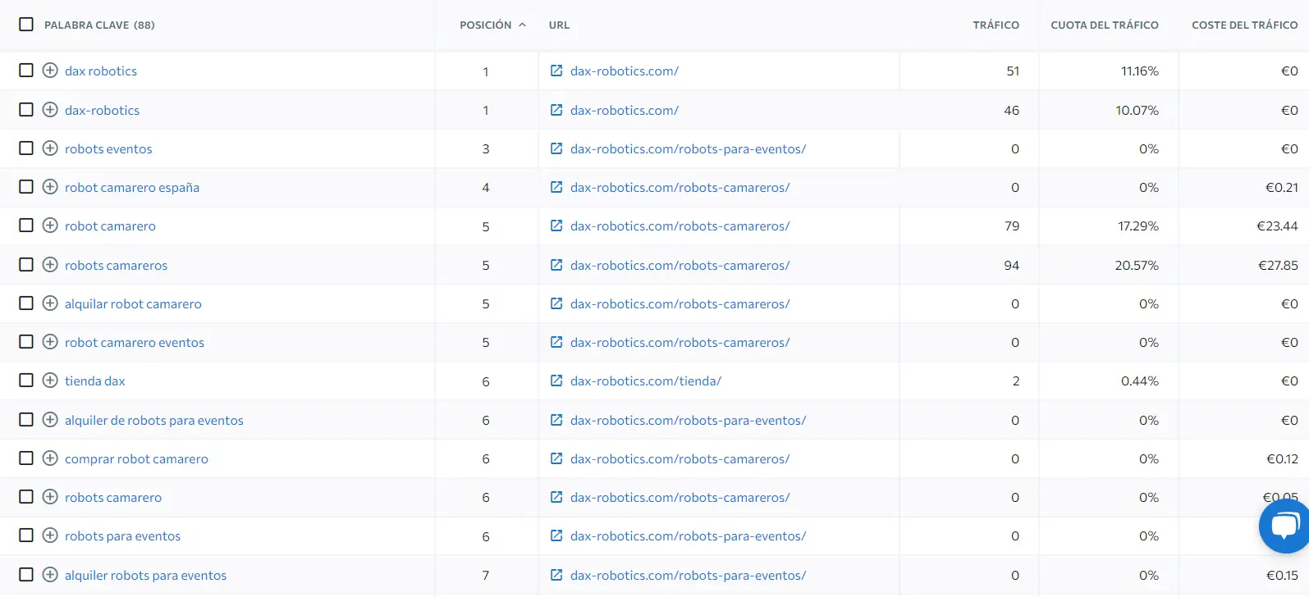1309x597 pixels.
Task: Click plus icon beside 'comprar robot camarero'
Action: (x=50, y=458)
